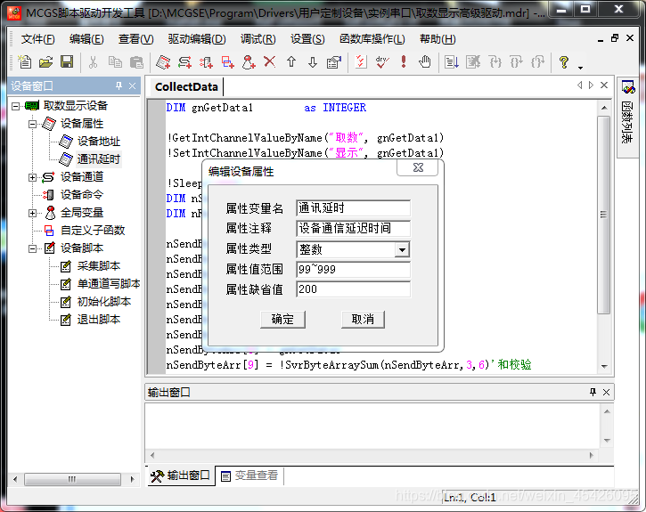This screenshot has height=512, width=646.
Task: Click the Move Down arrow toolbar icon
Action: pyautogui.click(x=312, y=61)
